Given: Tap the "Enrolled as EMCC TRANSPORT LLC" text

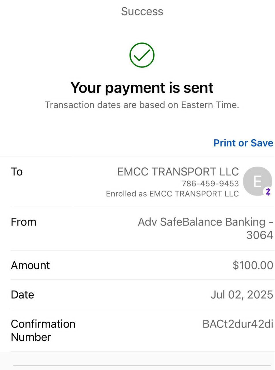Looking at the screenshot, I should (x=172, y=194).
